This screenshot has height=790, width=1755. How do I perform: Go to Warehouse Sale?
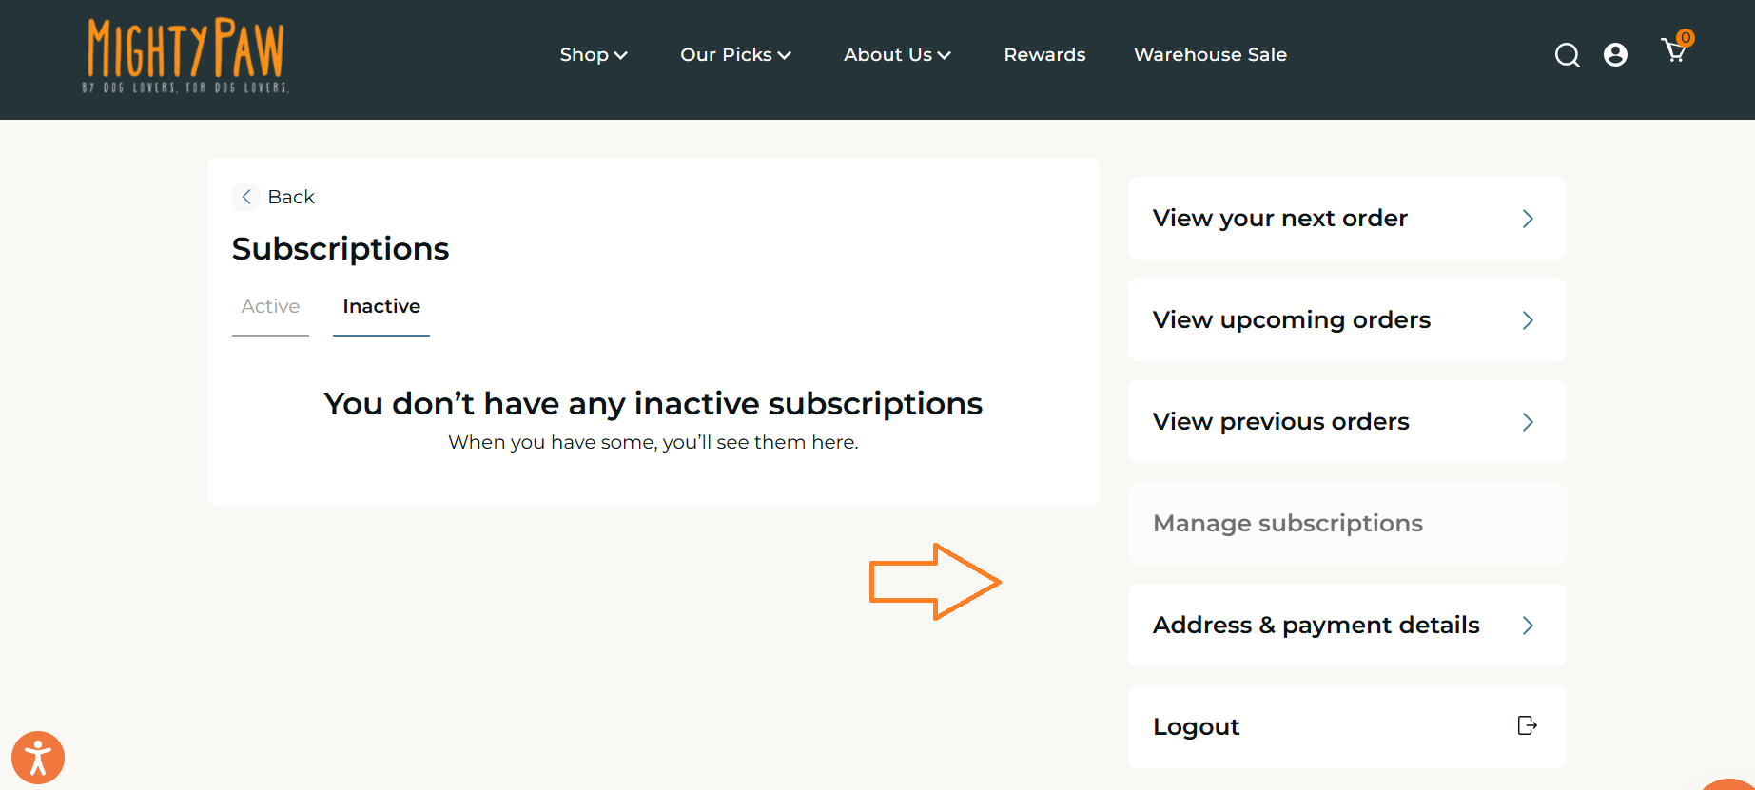coord(1210,55)
